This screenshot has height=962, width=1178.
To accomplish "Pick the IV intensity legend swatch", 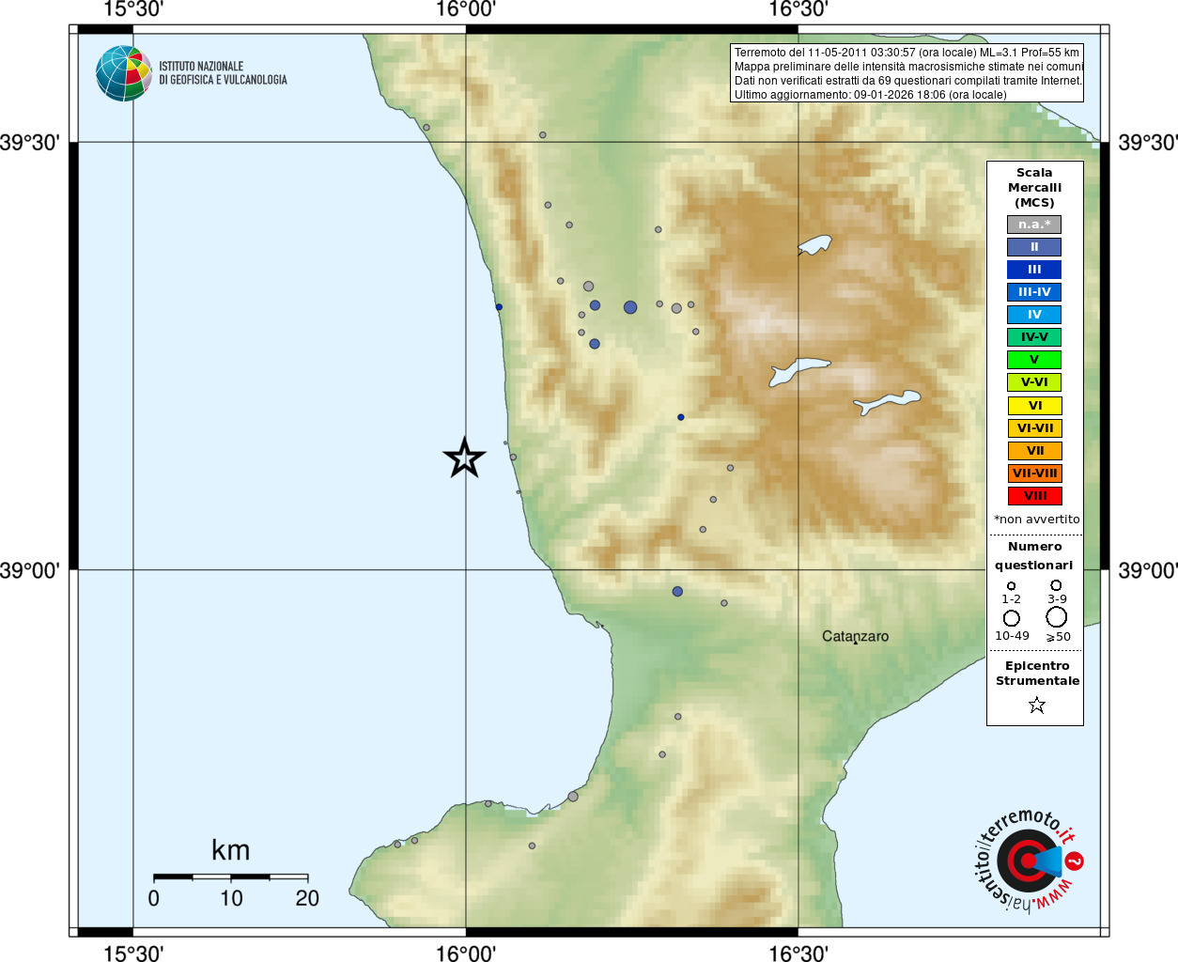I will 1034,315.
